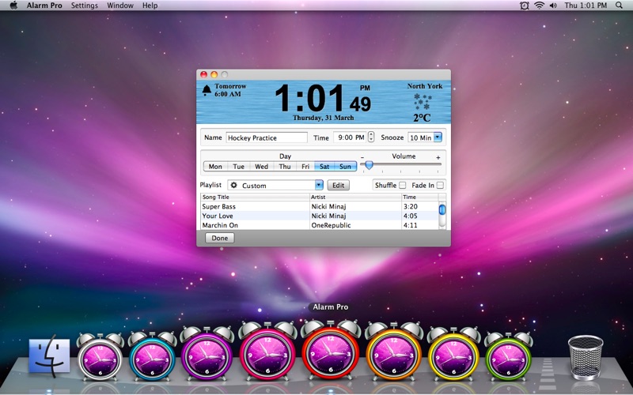Open the orange alarm clock dock icon

coord(393,352)
